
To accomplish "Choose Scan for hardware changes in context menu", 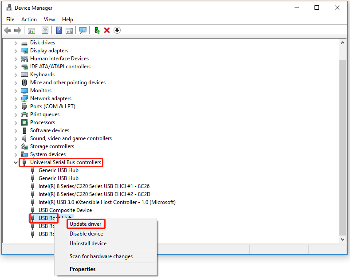I will click(x=101, y=256).
